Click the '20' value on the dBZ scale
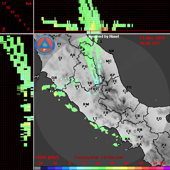The image size is (170, 170). (x=98, y=163)
